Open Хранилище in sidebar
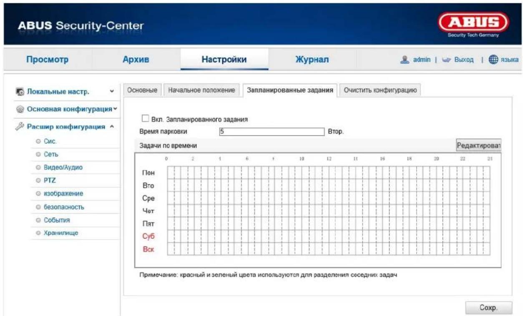 (61, 233)
